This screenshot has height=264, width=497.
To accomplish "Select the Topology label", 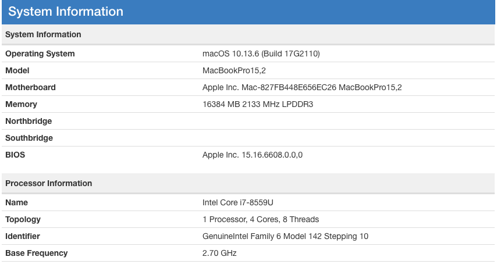I will click(x=23, y=219).
